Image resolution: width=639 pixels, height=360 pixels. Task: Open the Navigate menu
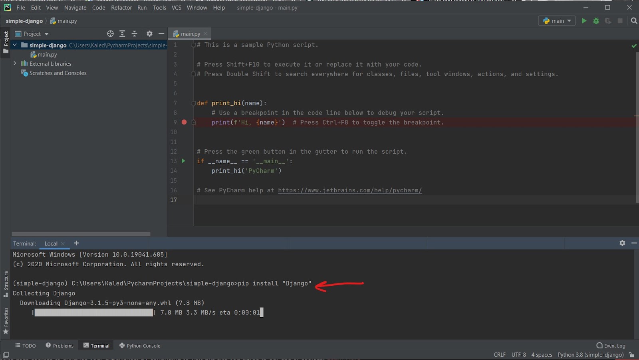(x=75, y=8)
